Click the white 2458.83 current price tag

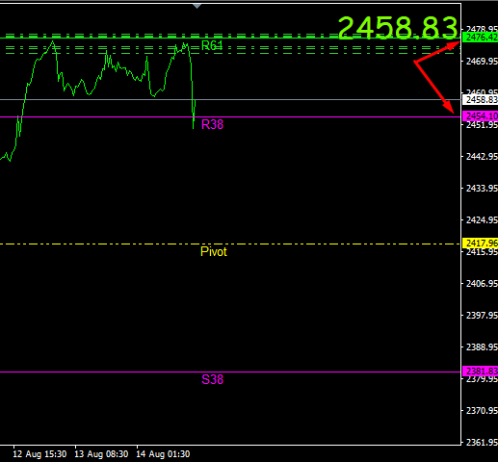click(x=481, y=100)
